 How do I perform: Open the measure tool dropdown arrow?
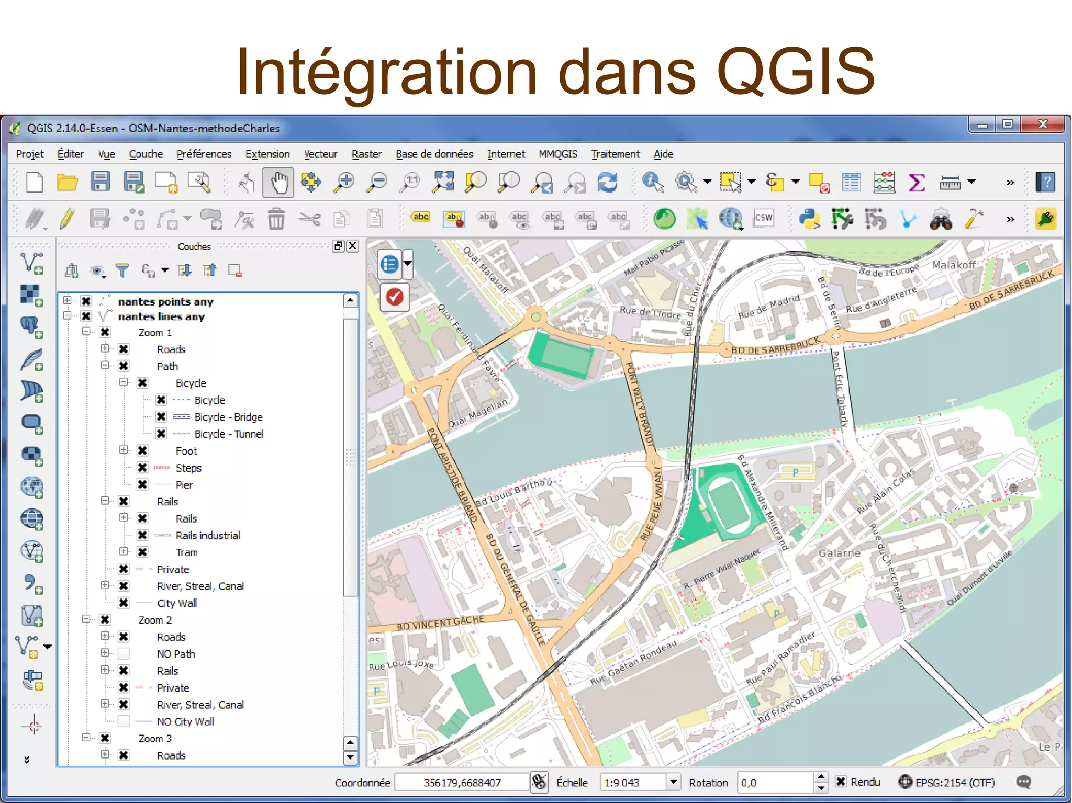[972, 182]
